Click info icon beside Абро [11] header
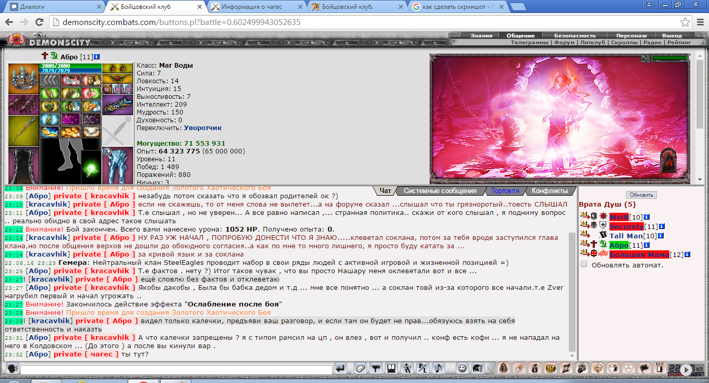The height and width of the screenshot is (383, 709). coord(97,57)
